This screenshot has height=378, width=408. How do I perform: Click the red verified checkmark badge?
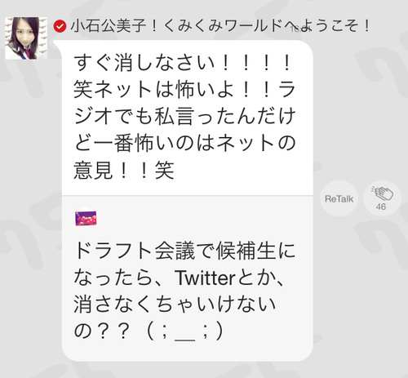60,26
